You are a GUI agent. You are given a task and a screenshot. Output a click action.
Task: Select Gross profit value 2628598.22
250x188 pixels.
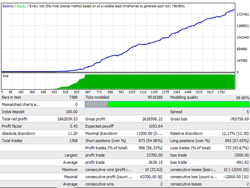click(152, 119)
